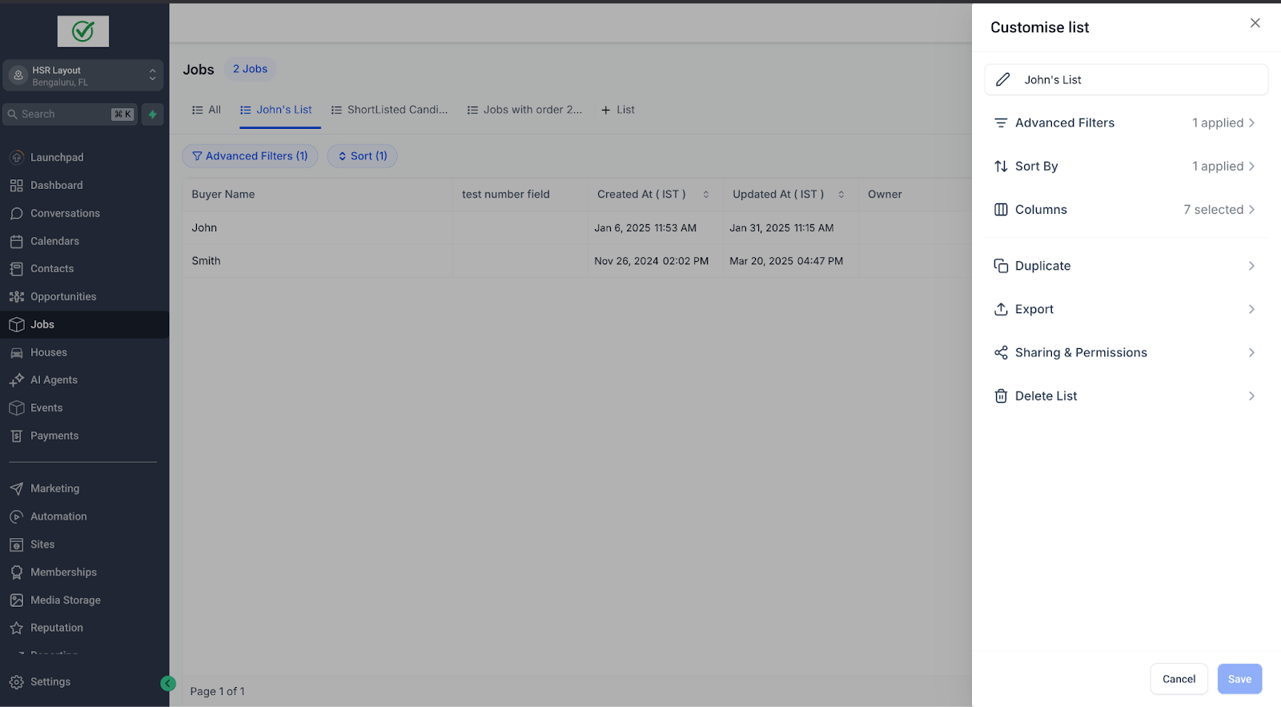The height and width of the screenshot is (707, 1281).
Task: Open the Smith buyer record
Action: (206, 261)
